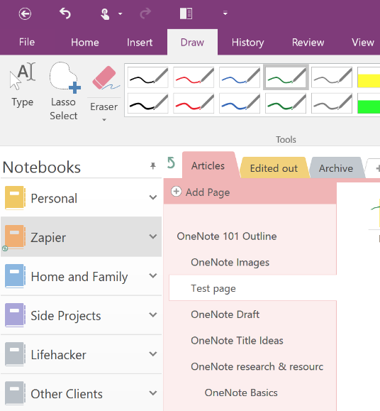Pick the thin gray pen in top row
This screenshot has width=380, height=411.
point(332,77)
